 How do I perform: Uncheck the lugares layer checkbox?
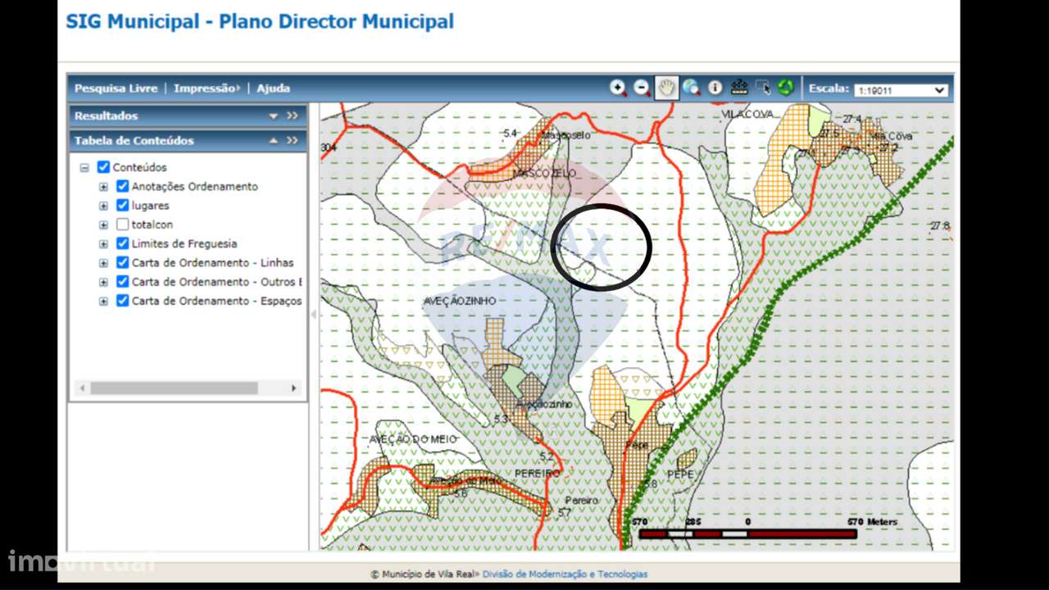tap(122, 205)
